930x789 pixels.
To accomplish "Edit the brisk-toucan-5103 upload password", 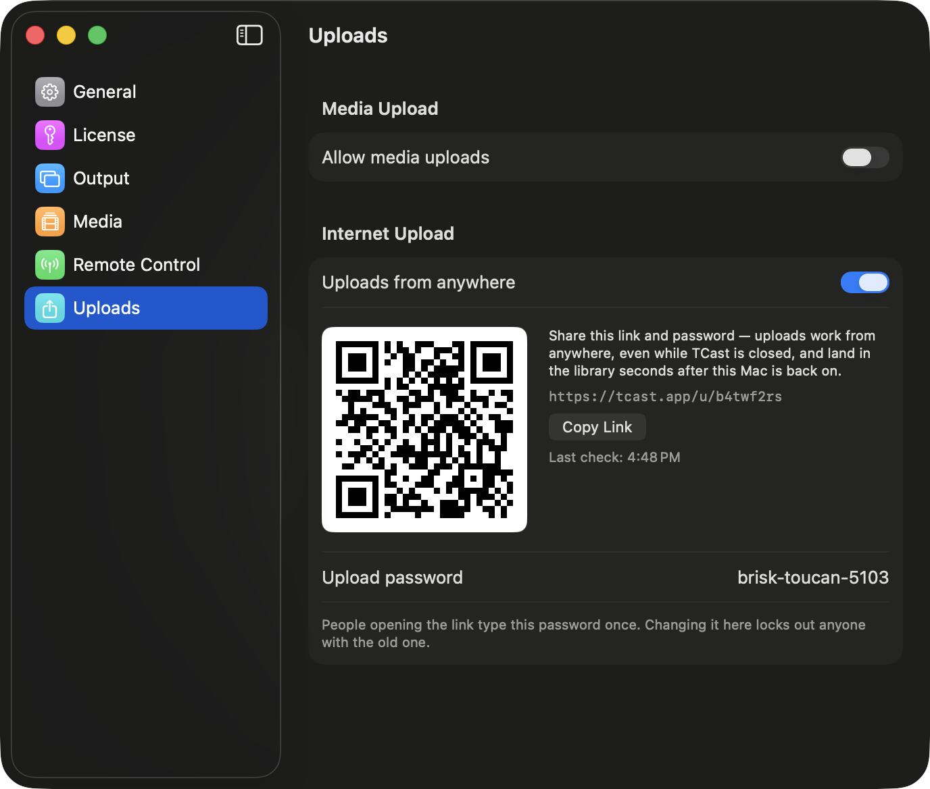I will pos(813,578).
